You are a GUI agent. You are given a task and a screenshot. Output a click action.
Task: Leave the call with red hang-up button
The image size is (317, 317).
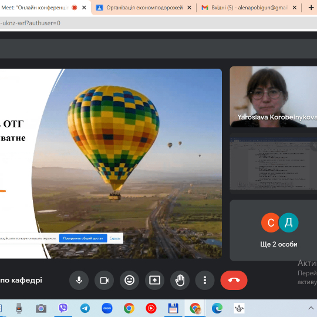234,280
